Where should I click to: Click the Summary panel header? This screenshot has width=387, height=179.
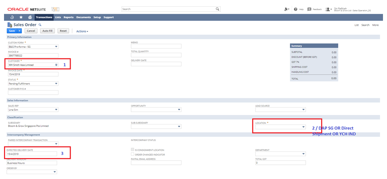click(x=314, y=46)
